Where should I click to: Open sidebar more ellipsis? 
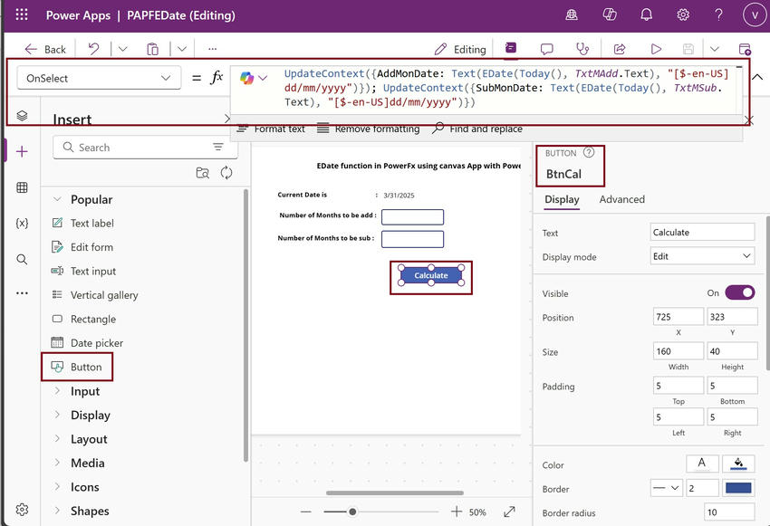pos(22,293)
